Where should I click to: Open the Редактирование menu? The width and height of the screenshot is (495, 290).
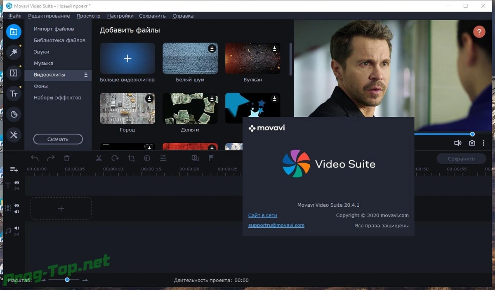(x=49, y=16)
